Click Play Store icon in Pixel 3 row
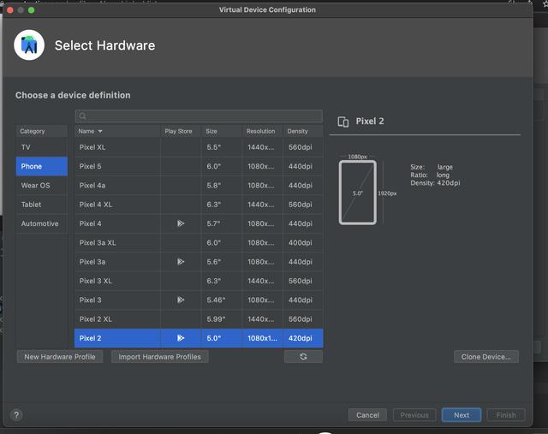The image size is (548, 434). coord(181,300)
